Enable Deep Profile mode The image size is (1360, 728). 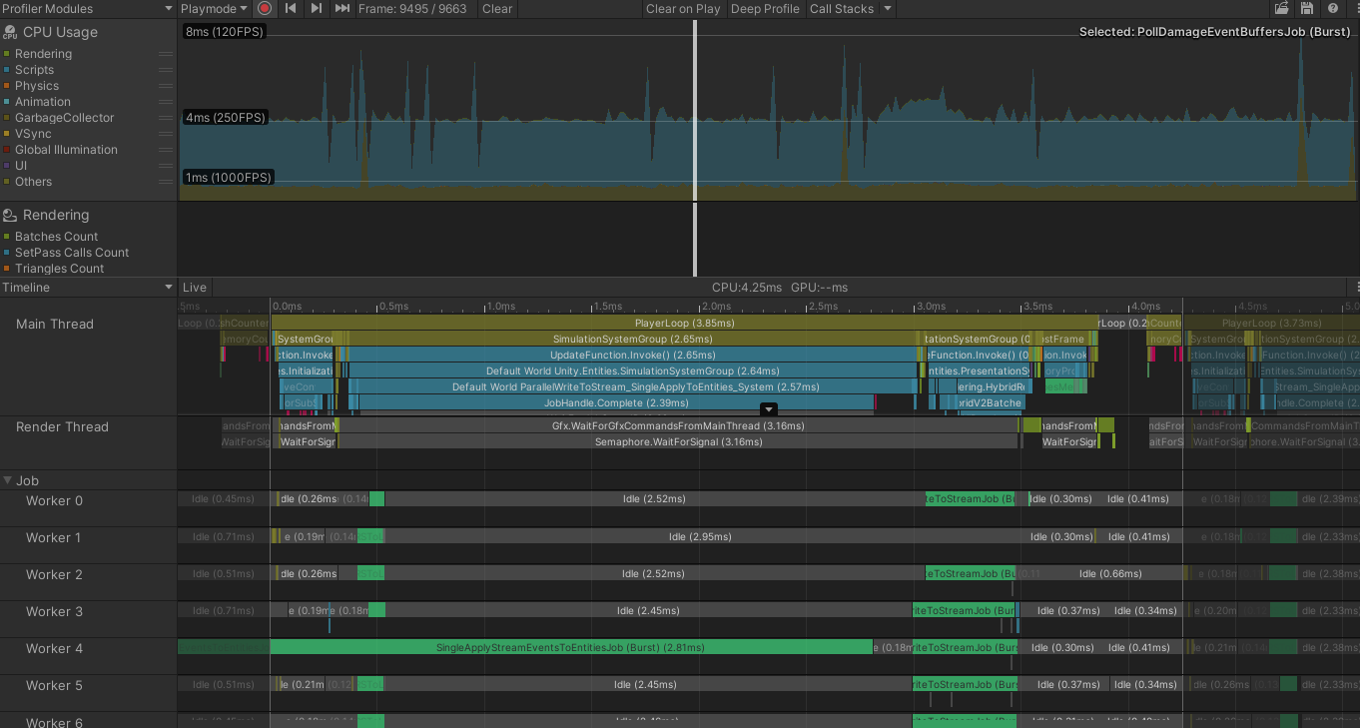pyautogui.click(x=765, y=8)
